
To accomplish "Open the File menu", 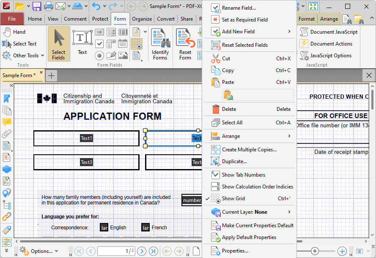I will (12, 19).
